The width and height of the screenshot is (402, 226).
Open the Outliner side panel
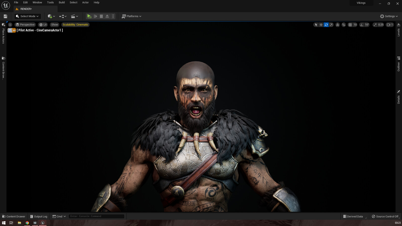click(398, 64)
